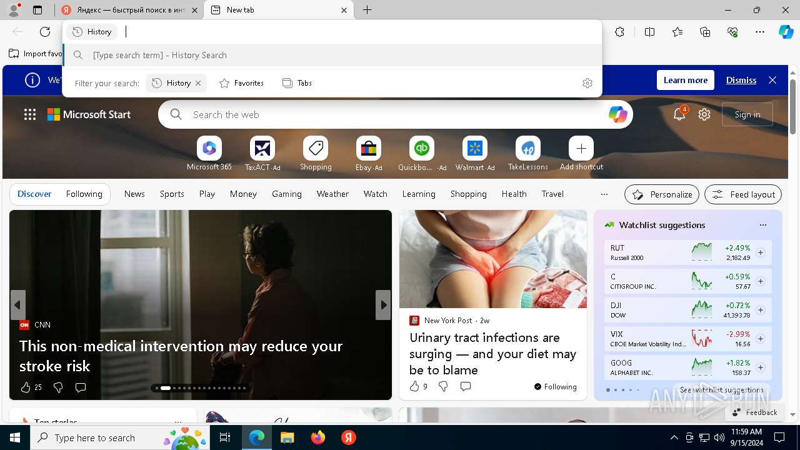The width and height of the screenshot is (800, 450).
Task: Open the News category
Action: point(134,194)
